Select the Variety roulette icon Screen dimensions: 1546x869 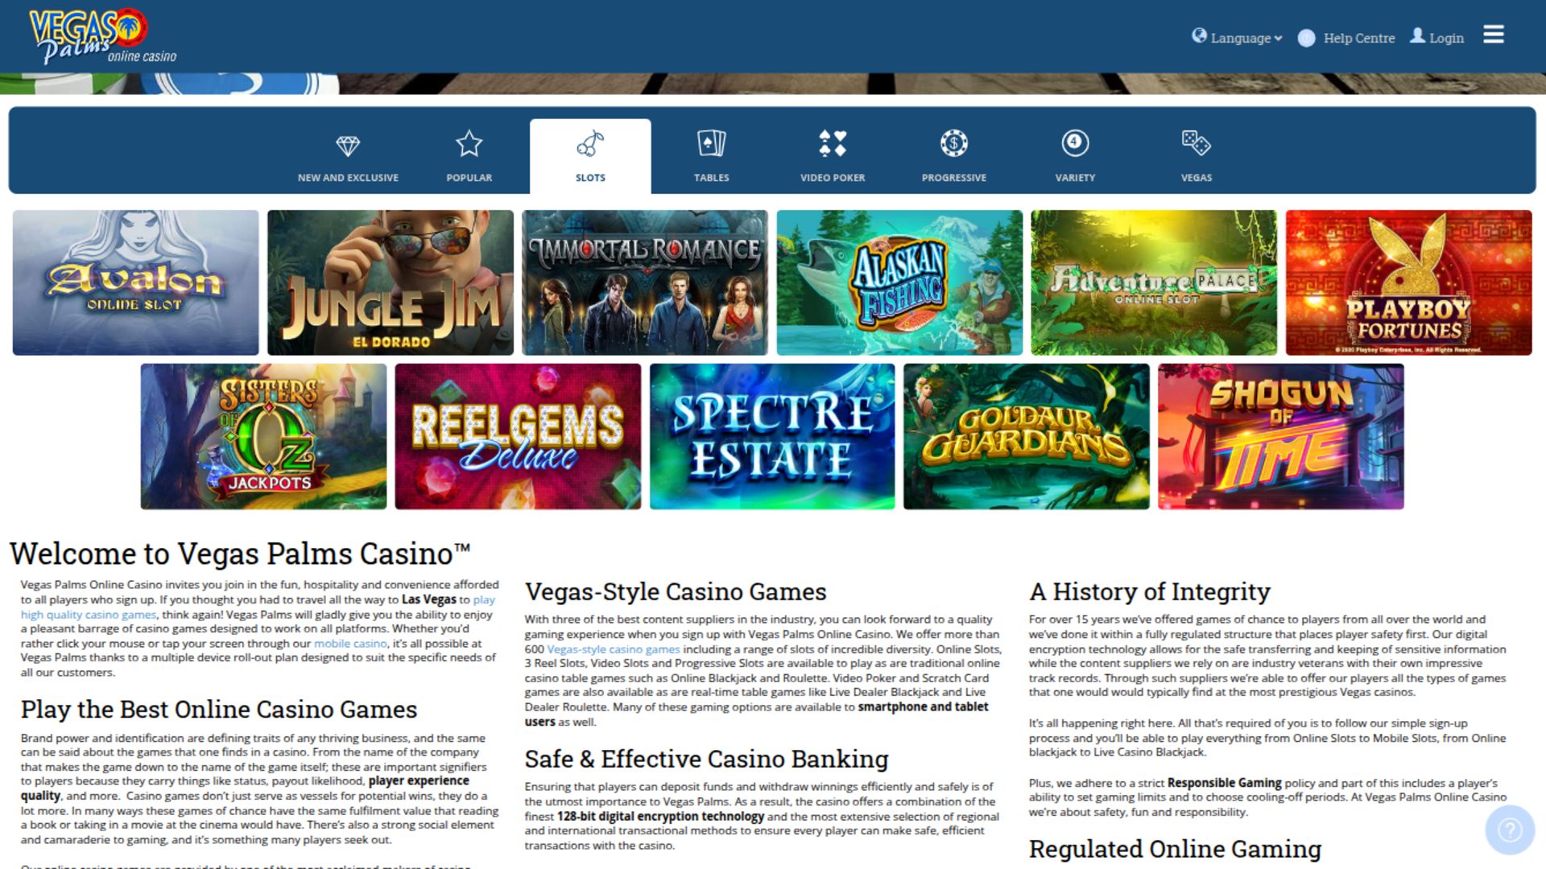pyautogui.click(x=1075, y=143)
